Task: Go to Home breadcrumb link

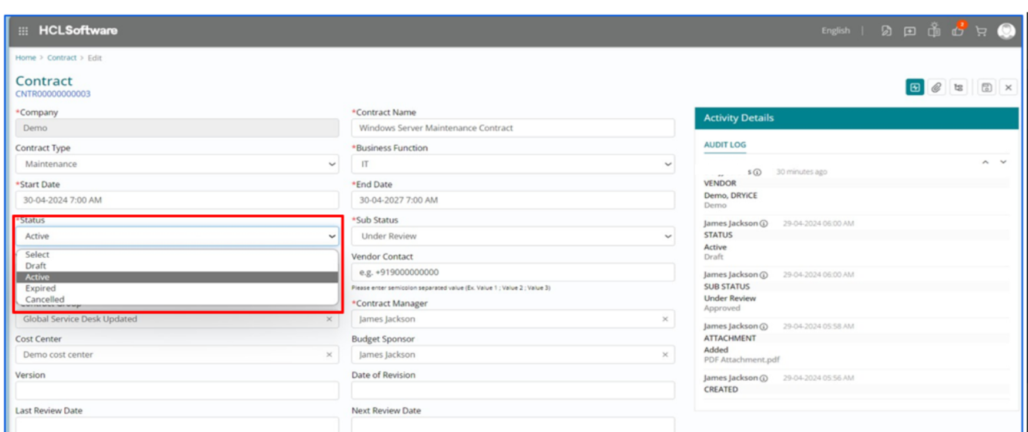Action: 25,58
